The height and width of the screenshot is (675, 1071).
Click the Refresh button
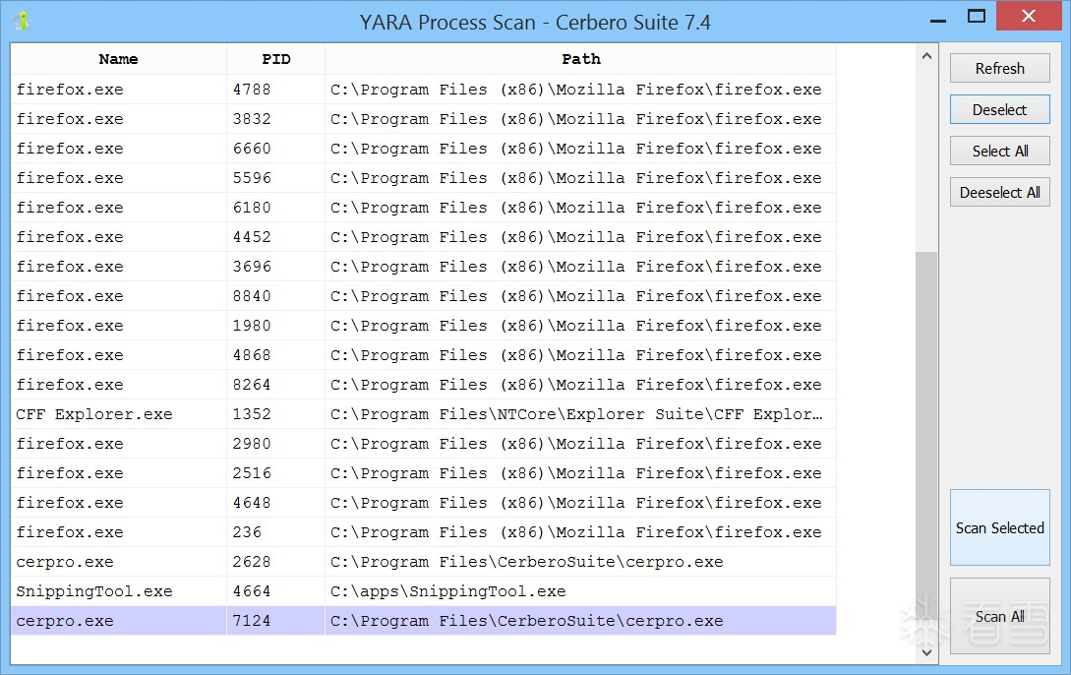pos(999,69)
